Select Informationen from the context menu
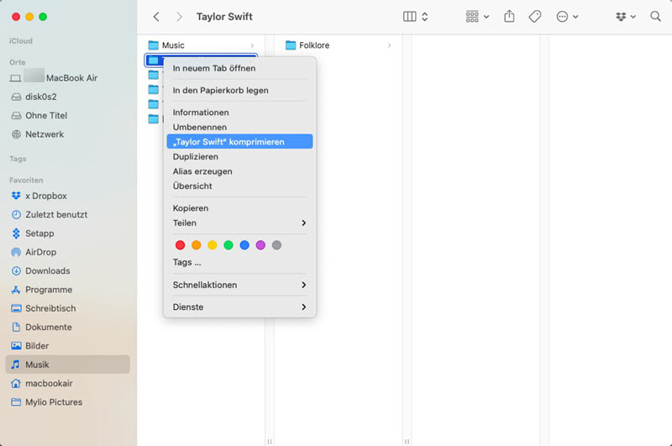The image size is (672, 446). 239,113
